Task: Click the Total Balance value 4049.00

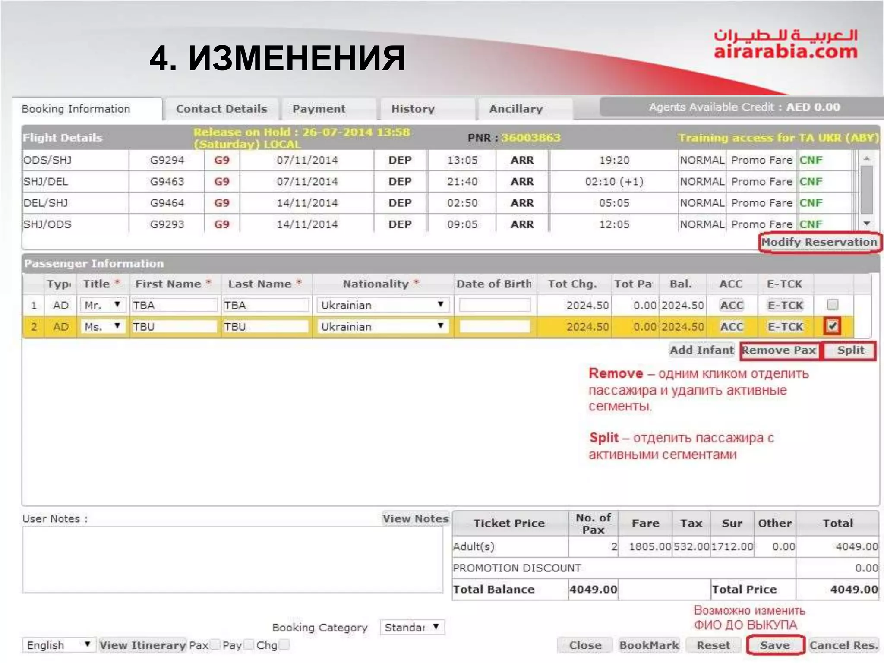Action: pos(593,589)
